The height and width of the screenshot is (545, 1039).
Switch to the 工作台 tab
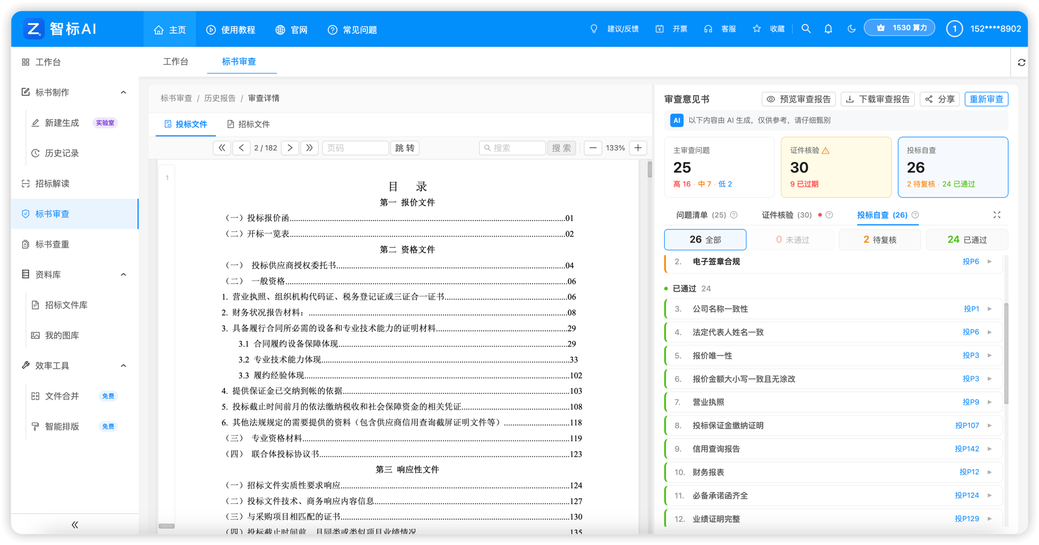click(176, 62)
